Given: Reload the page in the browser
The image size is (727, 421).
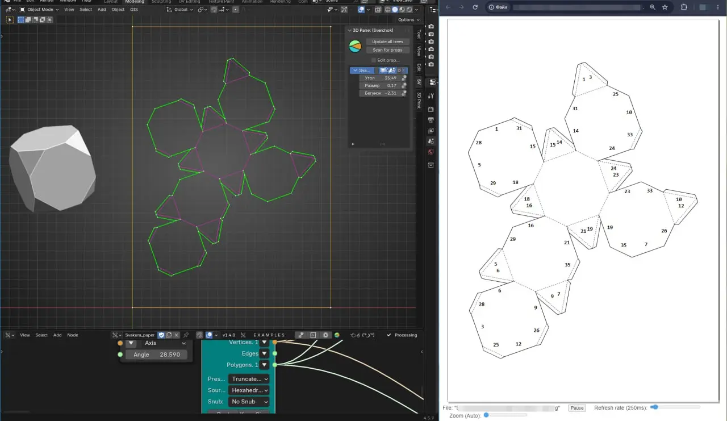Looking at the screenshot, I should click(x=475, y=7).
